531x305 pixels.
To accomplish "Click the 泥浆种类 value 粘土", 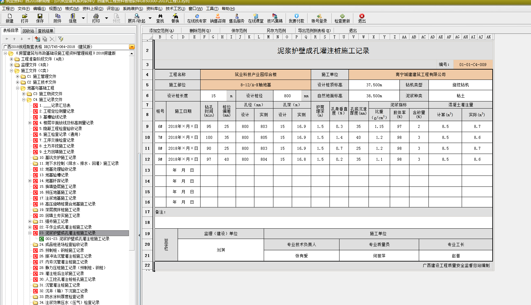I will tap(460, 96).
